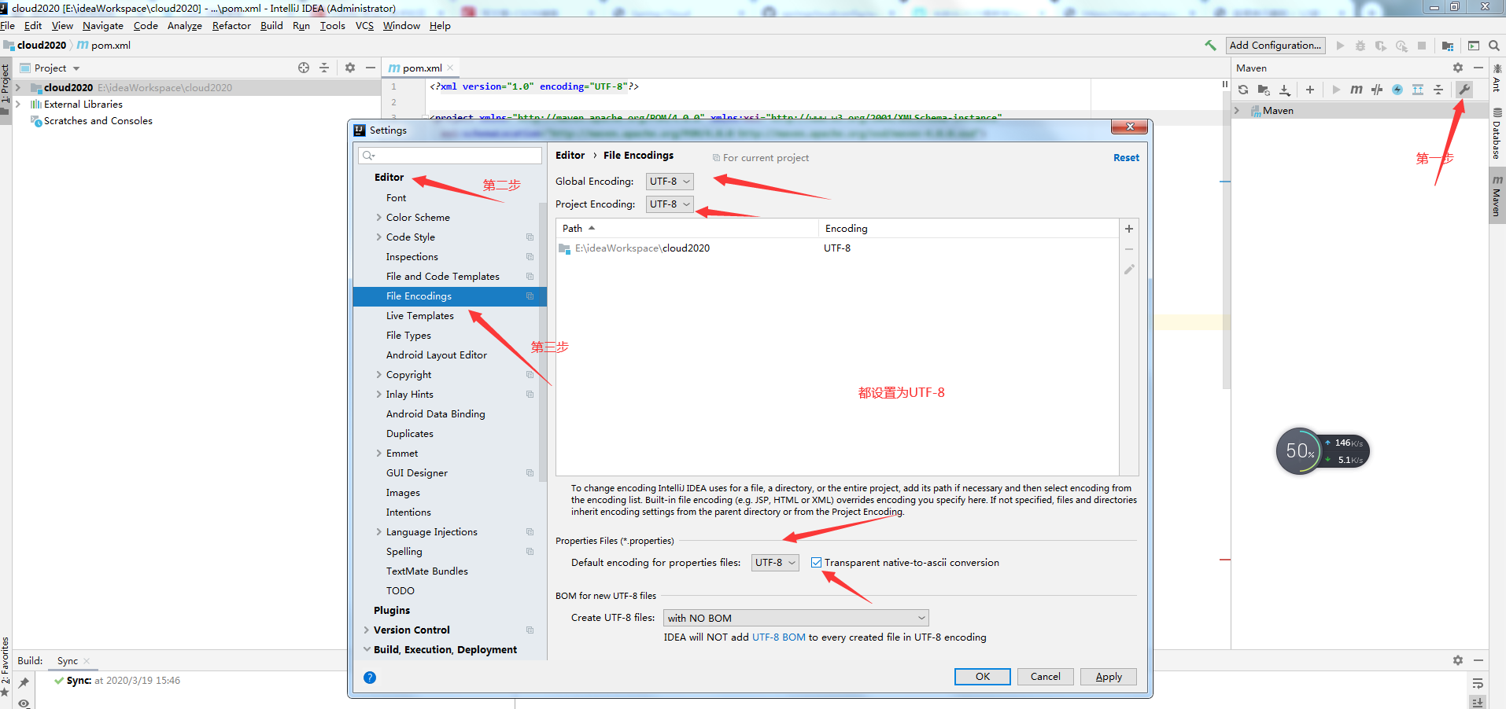Click OK button in Settings dialog
Image resolution: width=1506 pixels, height=709 pixels.
click(983, 677)
